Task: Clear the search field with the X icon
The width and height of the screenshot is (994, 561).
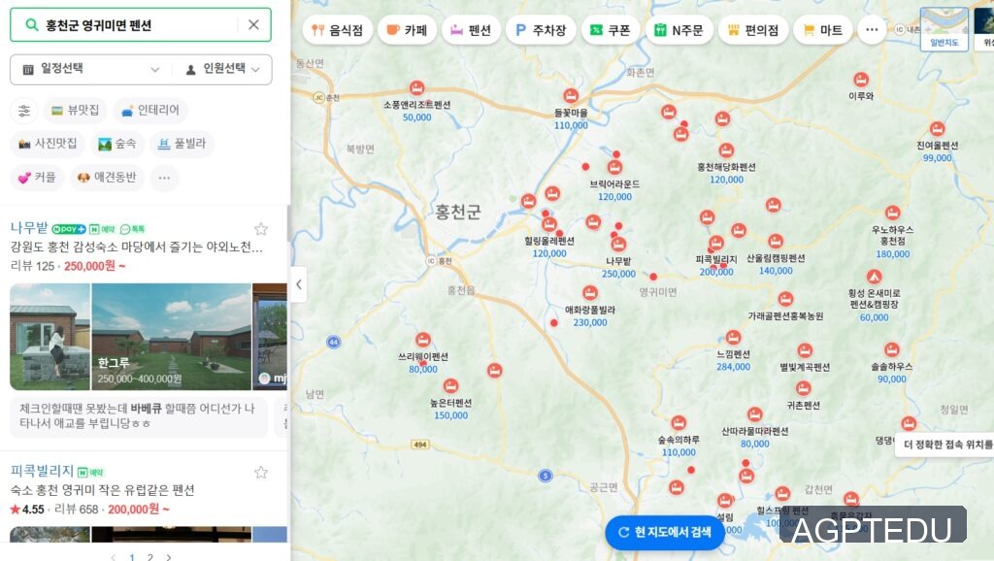Action: point(253,24)
